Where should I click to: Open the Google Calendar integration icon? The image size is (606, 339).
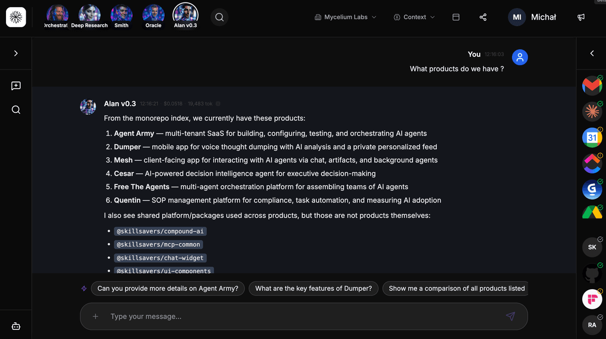(x=592, y=137)
